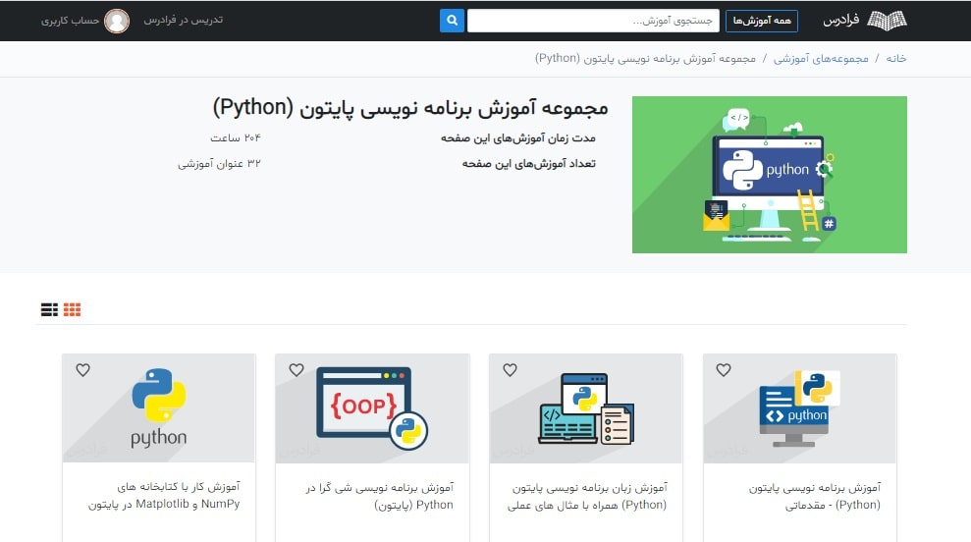Screen dimensions: 971x542
Task: Go to 'خانه' breadcrumb link
Action: pyautogui.click(x=896, y=58)
